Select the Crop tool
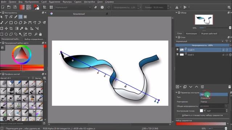 coord(11,29)
